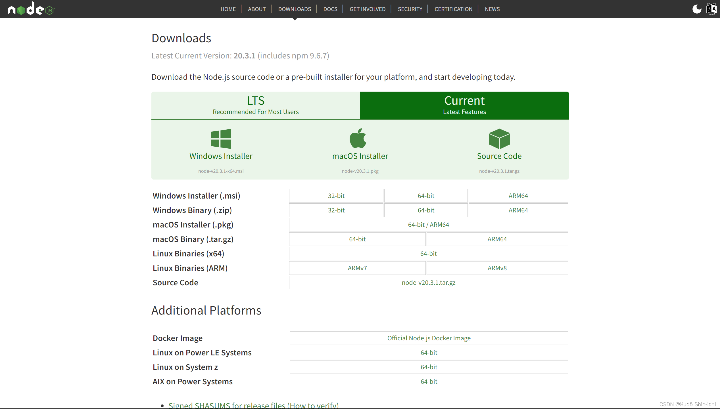The height and width of the screenshot is (409, 720).
Task: Click the Node.js logo
Action: pos(31,9)
